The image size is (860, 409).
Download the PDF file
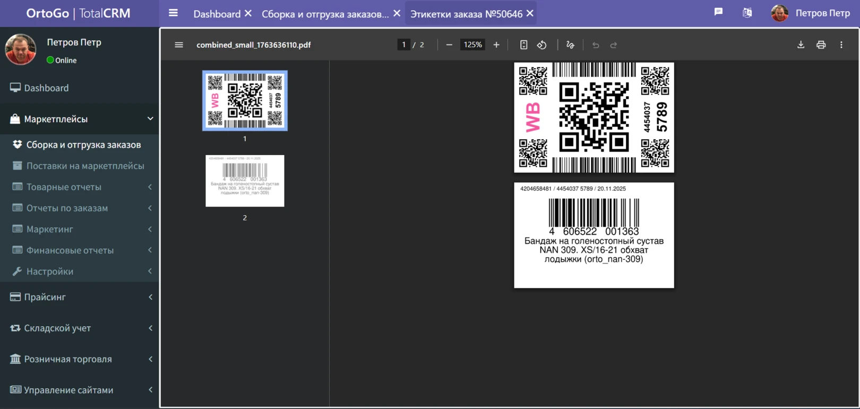click(801, 45)
